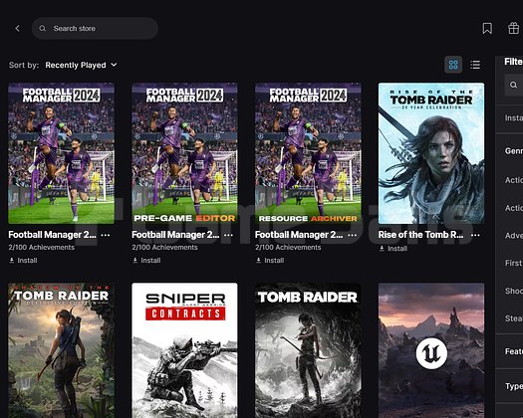Go back using the left arrow
The width and height of the screenshot is (523, 418).
(x=17, y=28)
